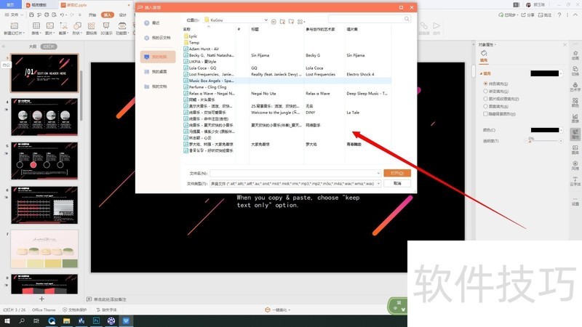This screenshot has width=582, height=327.
Task: Open Photoshop from the taskbar
Action: point(96,320)
